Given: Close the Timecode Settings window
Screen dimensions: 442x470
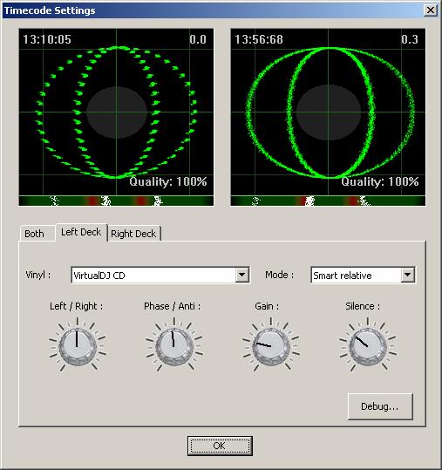Looking at the screenshot, I should pos(431,10).
